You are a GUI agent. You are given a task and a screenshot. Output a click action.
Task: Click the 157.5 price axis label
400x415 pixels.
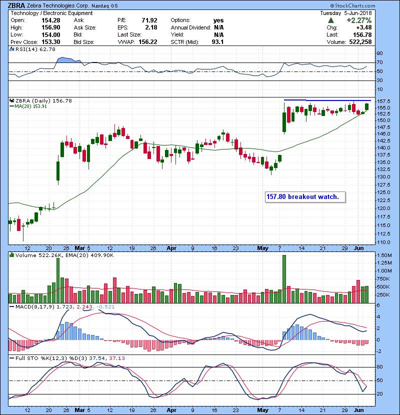(383, 101)
